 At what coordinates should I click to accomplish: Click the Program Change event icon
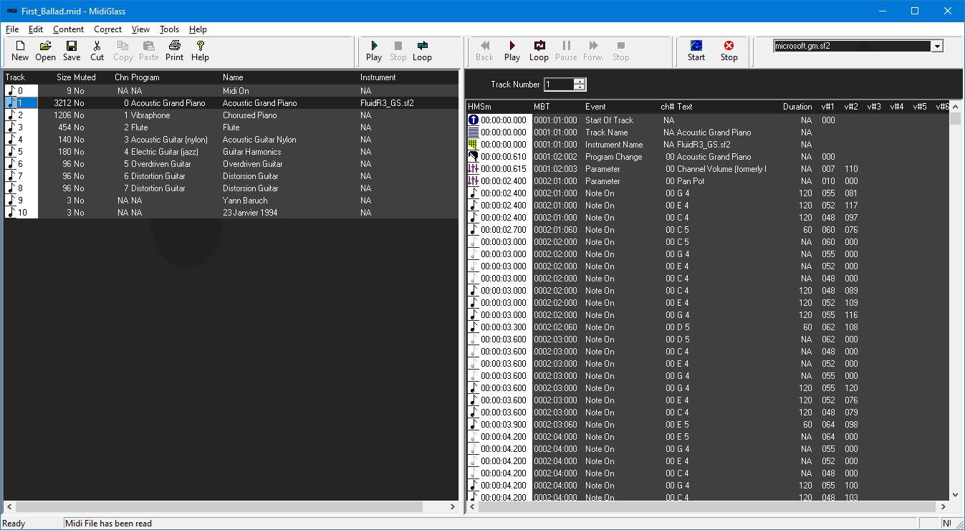pos(473,157)
